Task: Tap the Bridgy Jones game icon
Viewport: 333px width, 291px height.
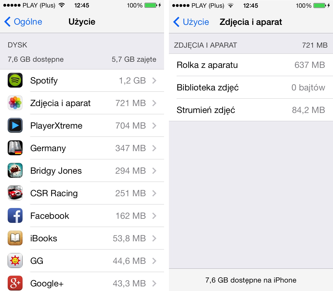Action: (15, 171)
